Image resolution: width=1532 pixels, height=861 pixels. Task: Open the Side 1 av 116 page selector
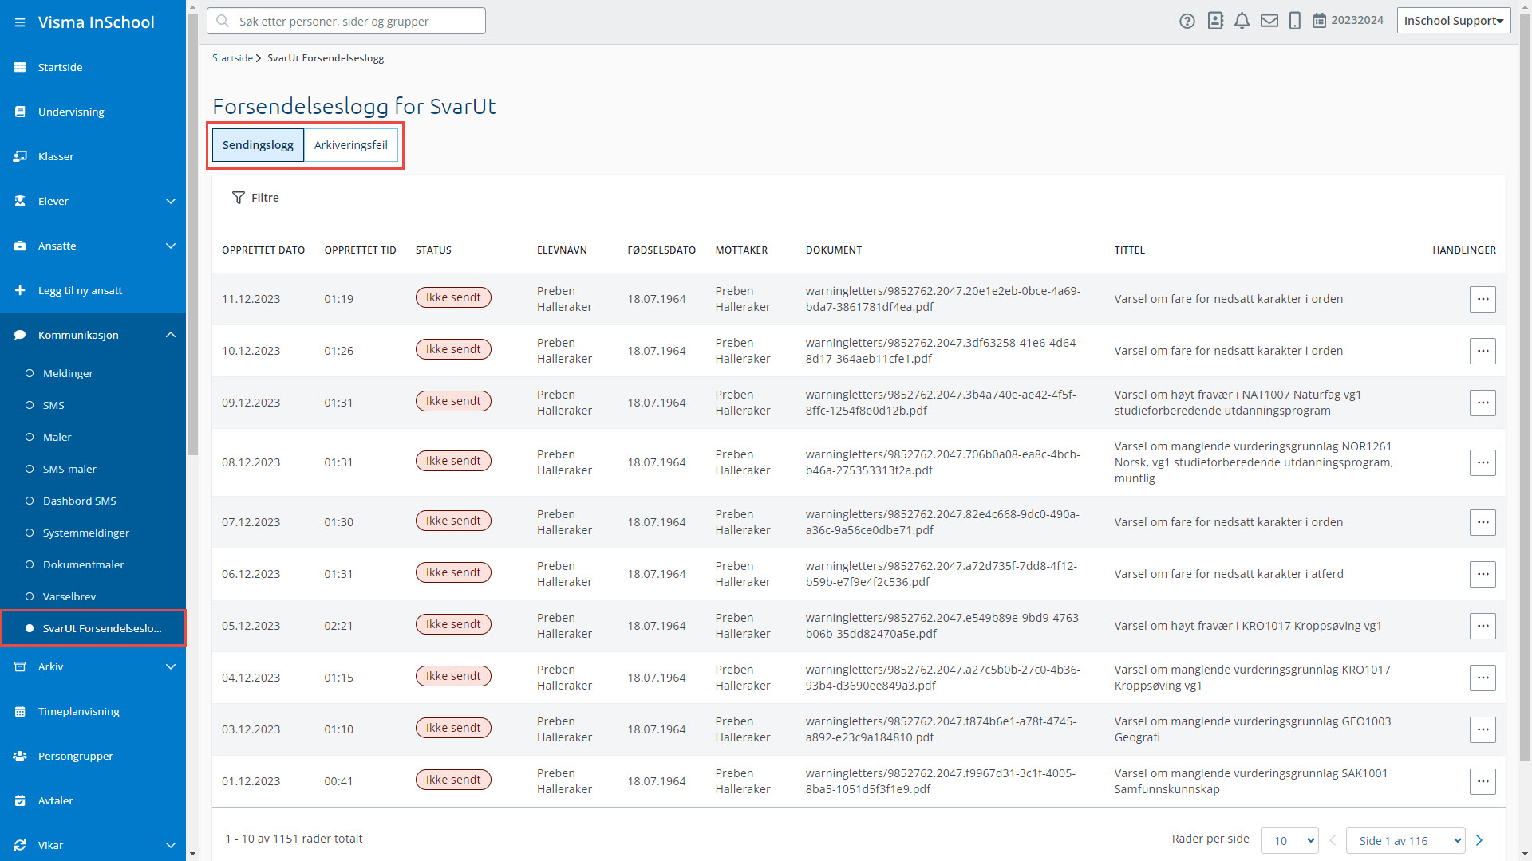[x=1405, y=840]
